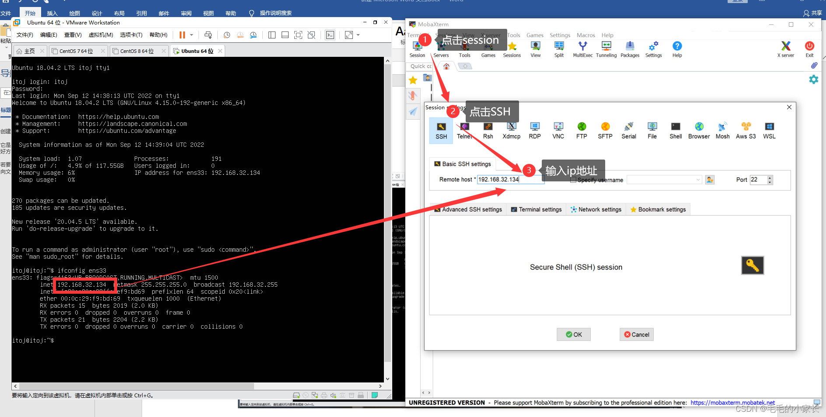This screenshot has width=826, height=417.
Task: Select the Browser session type
Action: point(699,131)
